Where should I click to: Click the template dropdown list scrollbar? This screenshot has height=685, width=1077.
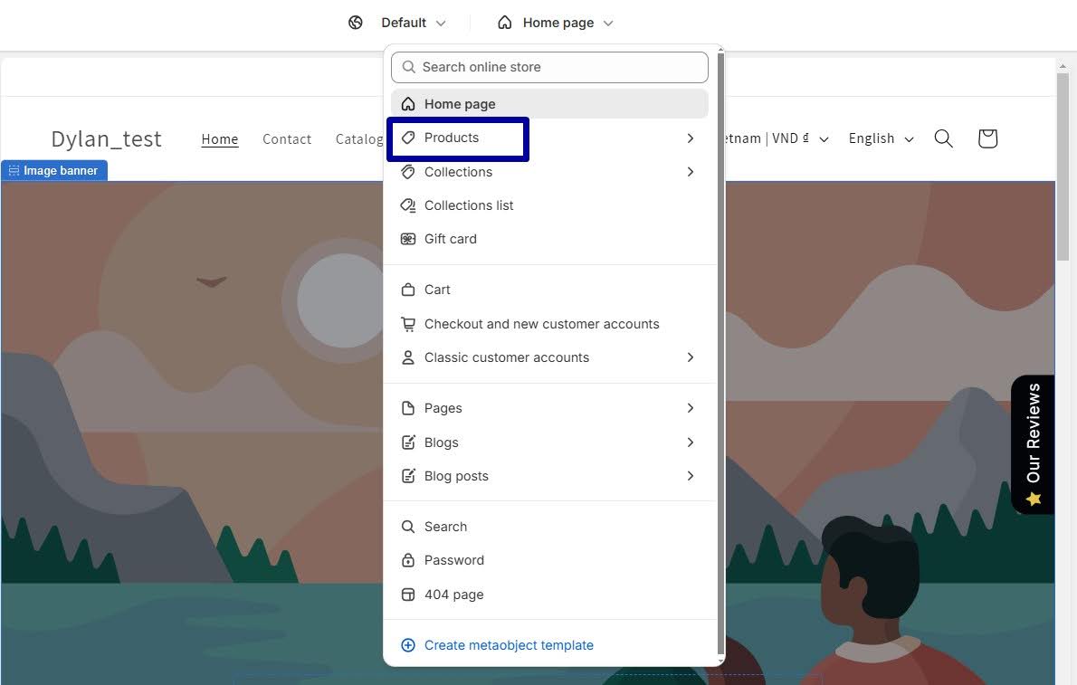[x=720, y=354]
